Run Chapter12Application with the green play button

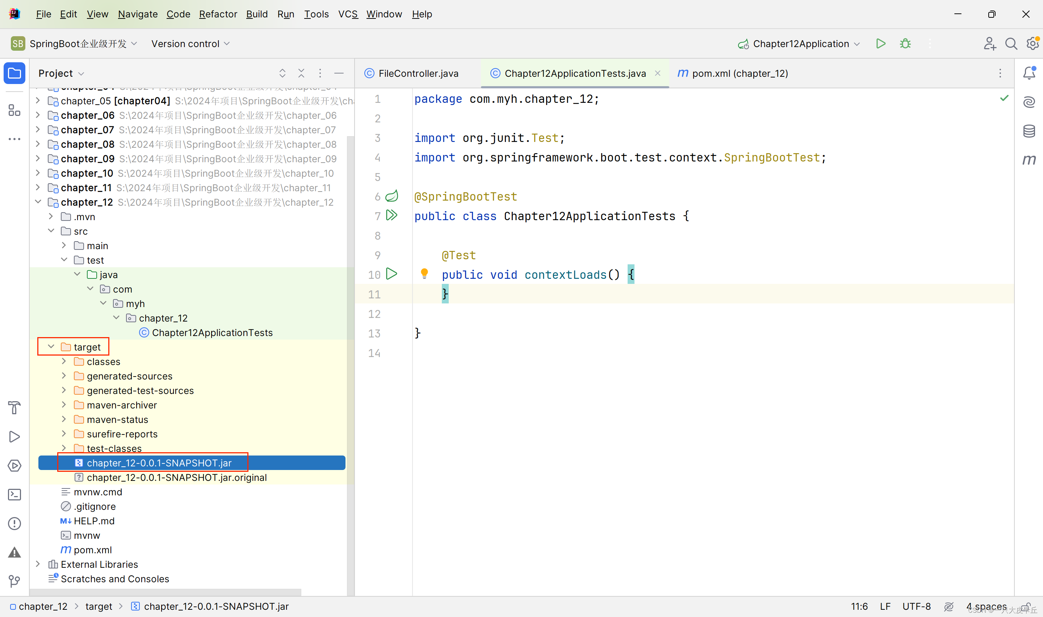click(880, 44)
